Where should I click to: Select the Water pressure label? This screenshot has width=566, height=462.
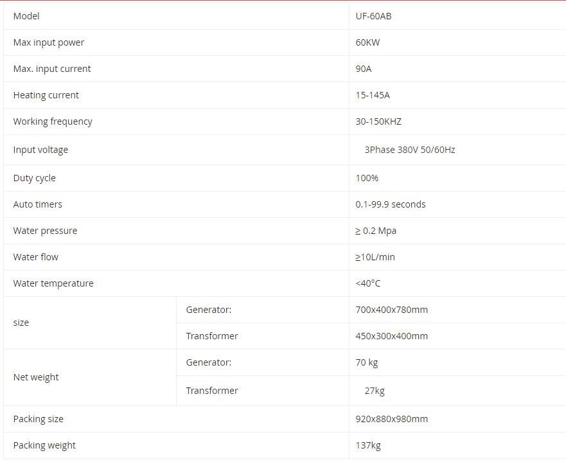[45, 231]
